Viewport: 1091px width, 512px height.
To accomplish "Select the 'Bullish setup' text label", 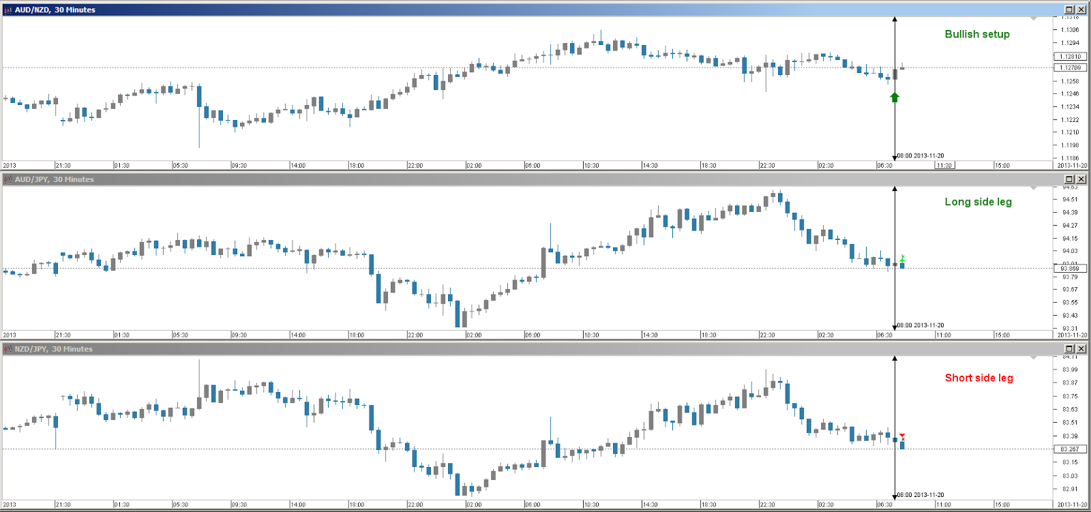I will coord(976,34).
